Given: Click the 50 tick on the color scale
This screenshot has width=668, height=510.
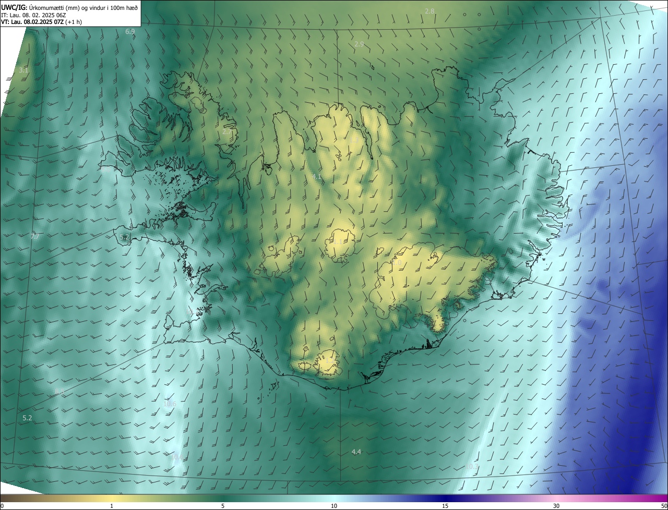Looking at the screenshot, I should click(x=664, y=506).
